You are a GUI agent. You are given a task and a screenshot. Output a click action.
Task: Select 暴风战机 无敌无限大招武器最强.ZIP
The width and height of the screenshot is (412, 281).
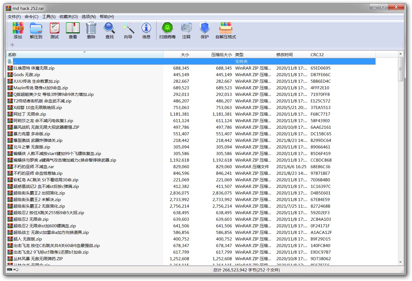[191, 127]
